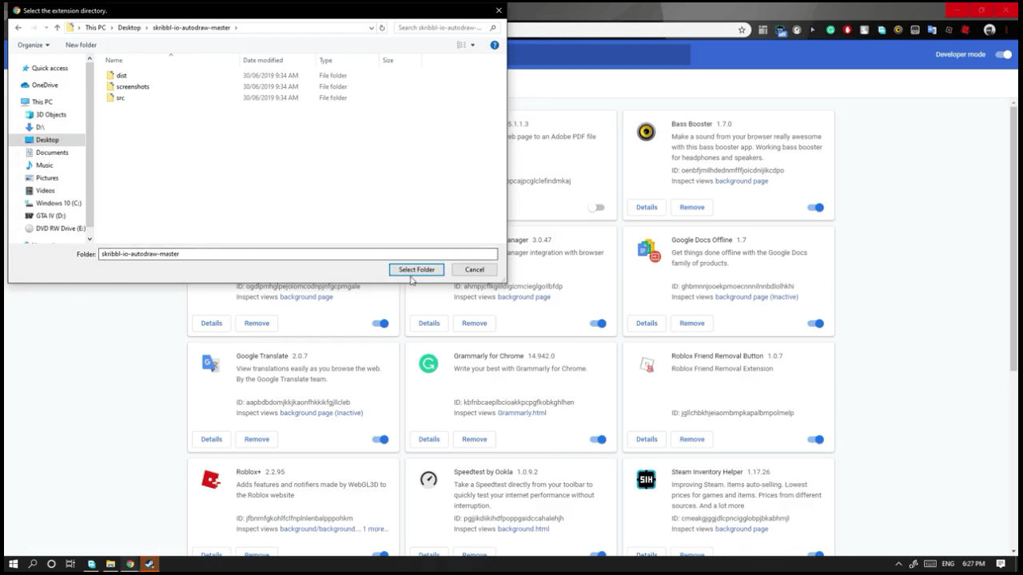Click the Speedtest icon in Chrome toolbar
The height and width of the screenshot is (575, 1023).
(797, 30)
